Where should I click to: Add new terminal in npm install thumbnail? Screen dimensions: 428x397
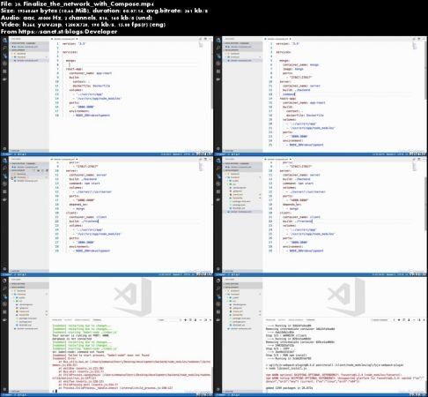click(x=399, y=319)
